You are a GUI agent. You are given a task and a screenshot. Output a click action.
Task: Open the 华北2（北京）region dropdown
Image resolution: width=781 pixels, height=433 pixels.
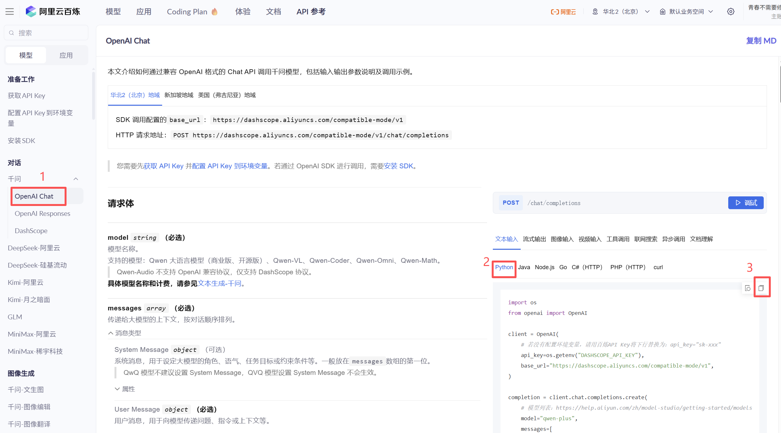[x=621, y=12]
